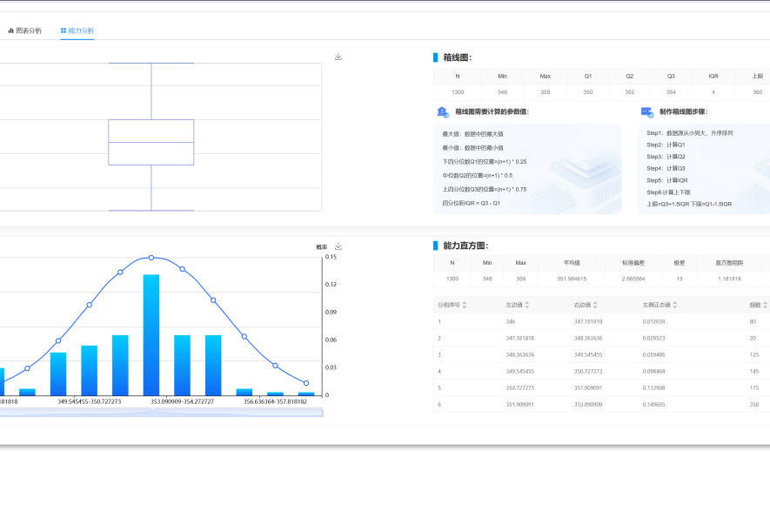Click the mean value 351.984615

(572, 279)
